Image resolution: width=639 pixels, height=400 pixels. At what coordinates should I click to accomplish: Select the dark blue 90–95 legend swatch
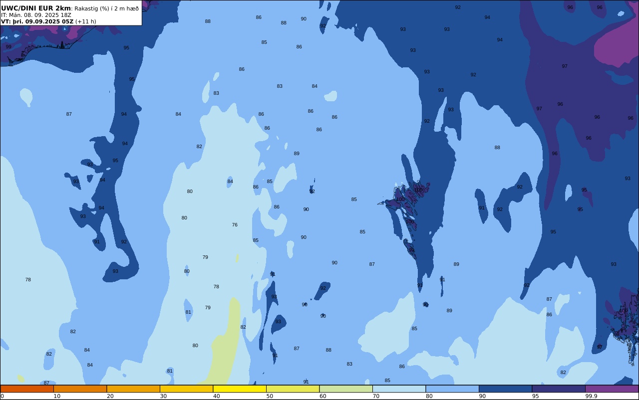coord(505,389)
